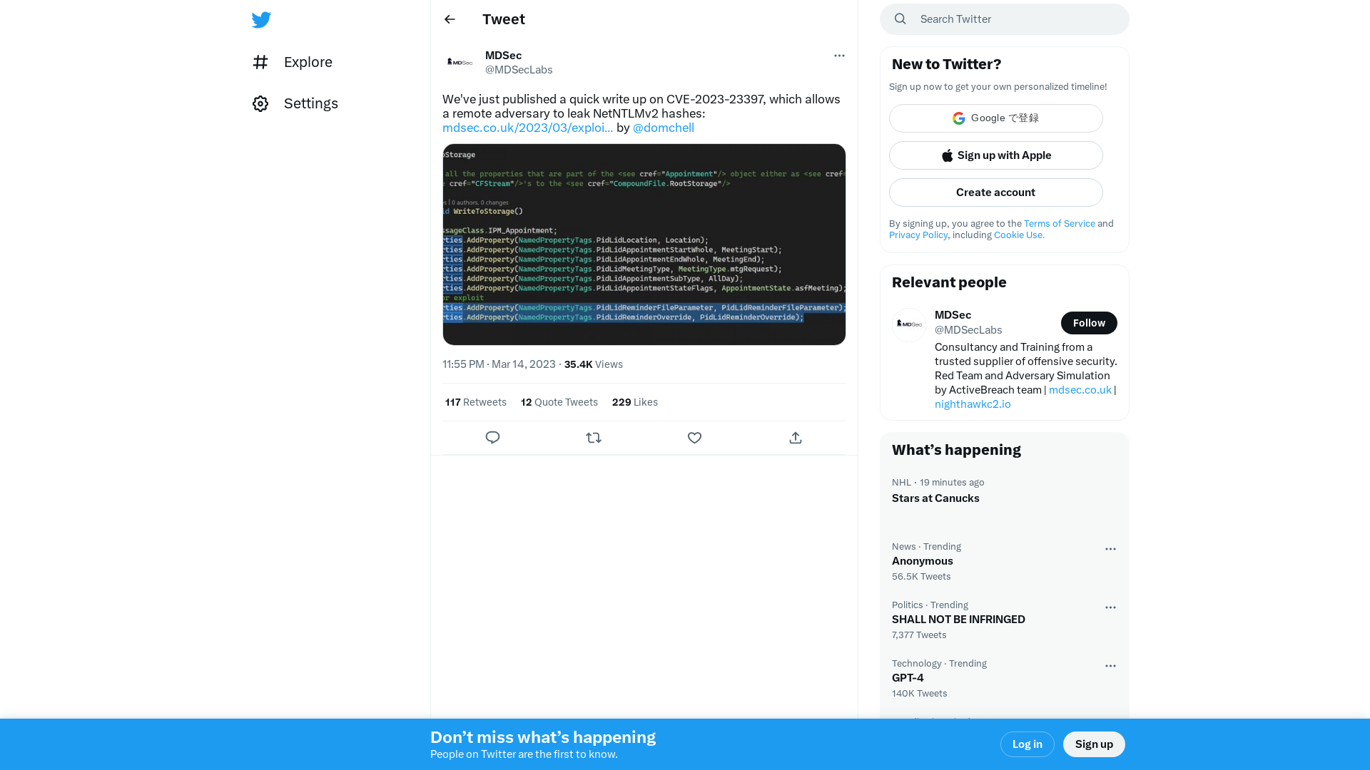Viewport: 1370px width, 770px height.
Task: Open Privacy Policy link
Action: coord(918,235)
